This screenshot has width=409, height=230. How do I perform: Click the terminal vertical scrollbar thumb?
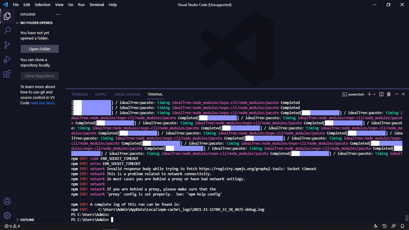pos(407,218)
